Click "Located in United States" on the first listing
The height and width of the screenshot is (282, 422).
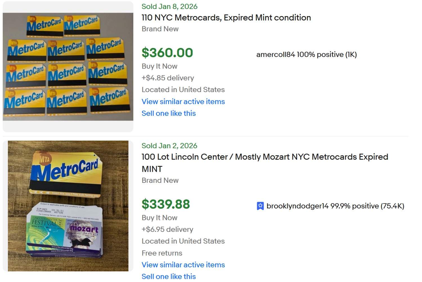point(183,90)
